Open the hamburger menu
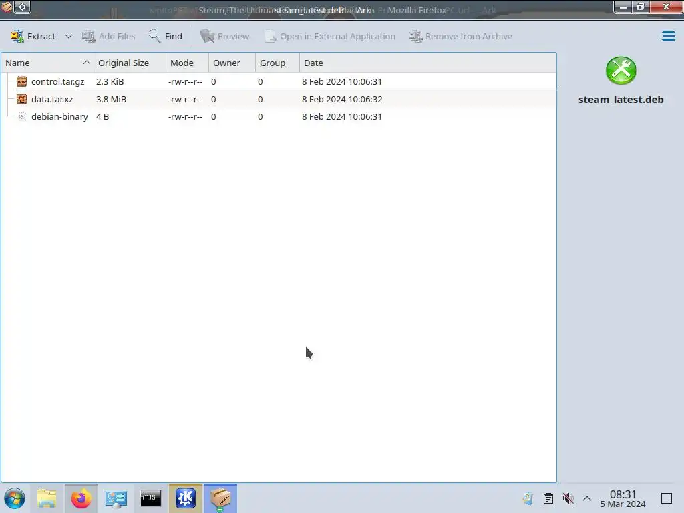The image size is (684, 513). click(x=668, y=36)
